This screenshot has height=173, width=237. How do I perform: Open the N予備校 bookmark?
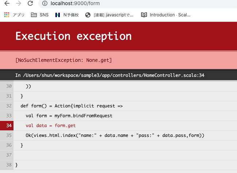(x=67, y=15)
